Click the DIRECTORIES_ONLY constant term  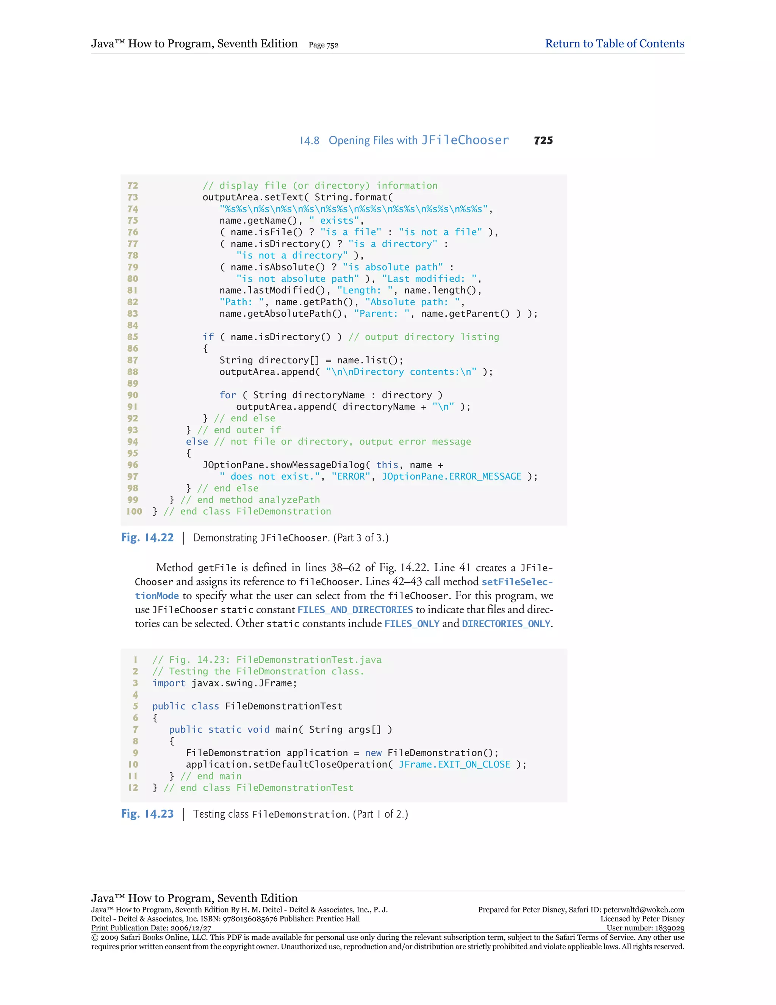pyautogui.click(x=506, y=623)
